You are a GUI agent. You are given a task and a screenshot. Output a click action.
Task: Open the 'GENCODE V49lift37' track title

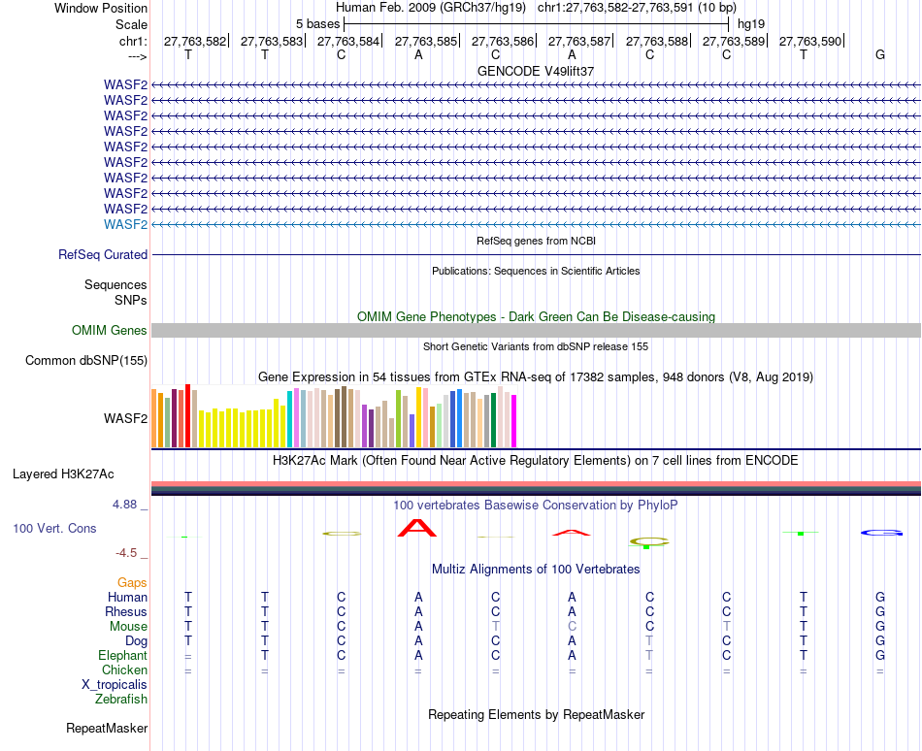(536, 71)
